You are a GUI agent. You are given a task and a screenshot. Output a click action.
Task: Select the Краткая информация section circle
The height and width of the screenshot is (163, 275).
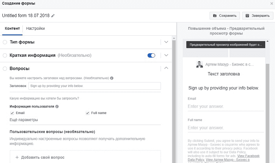pyautogui.click(x=5, y=55)
